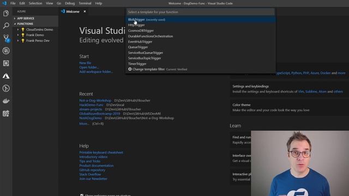The width and height of the screenshot is (349, 196).
Task: Expand the Frank Perso Dev subscription
Action: (x=18, y=41)
